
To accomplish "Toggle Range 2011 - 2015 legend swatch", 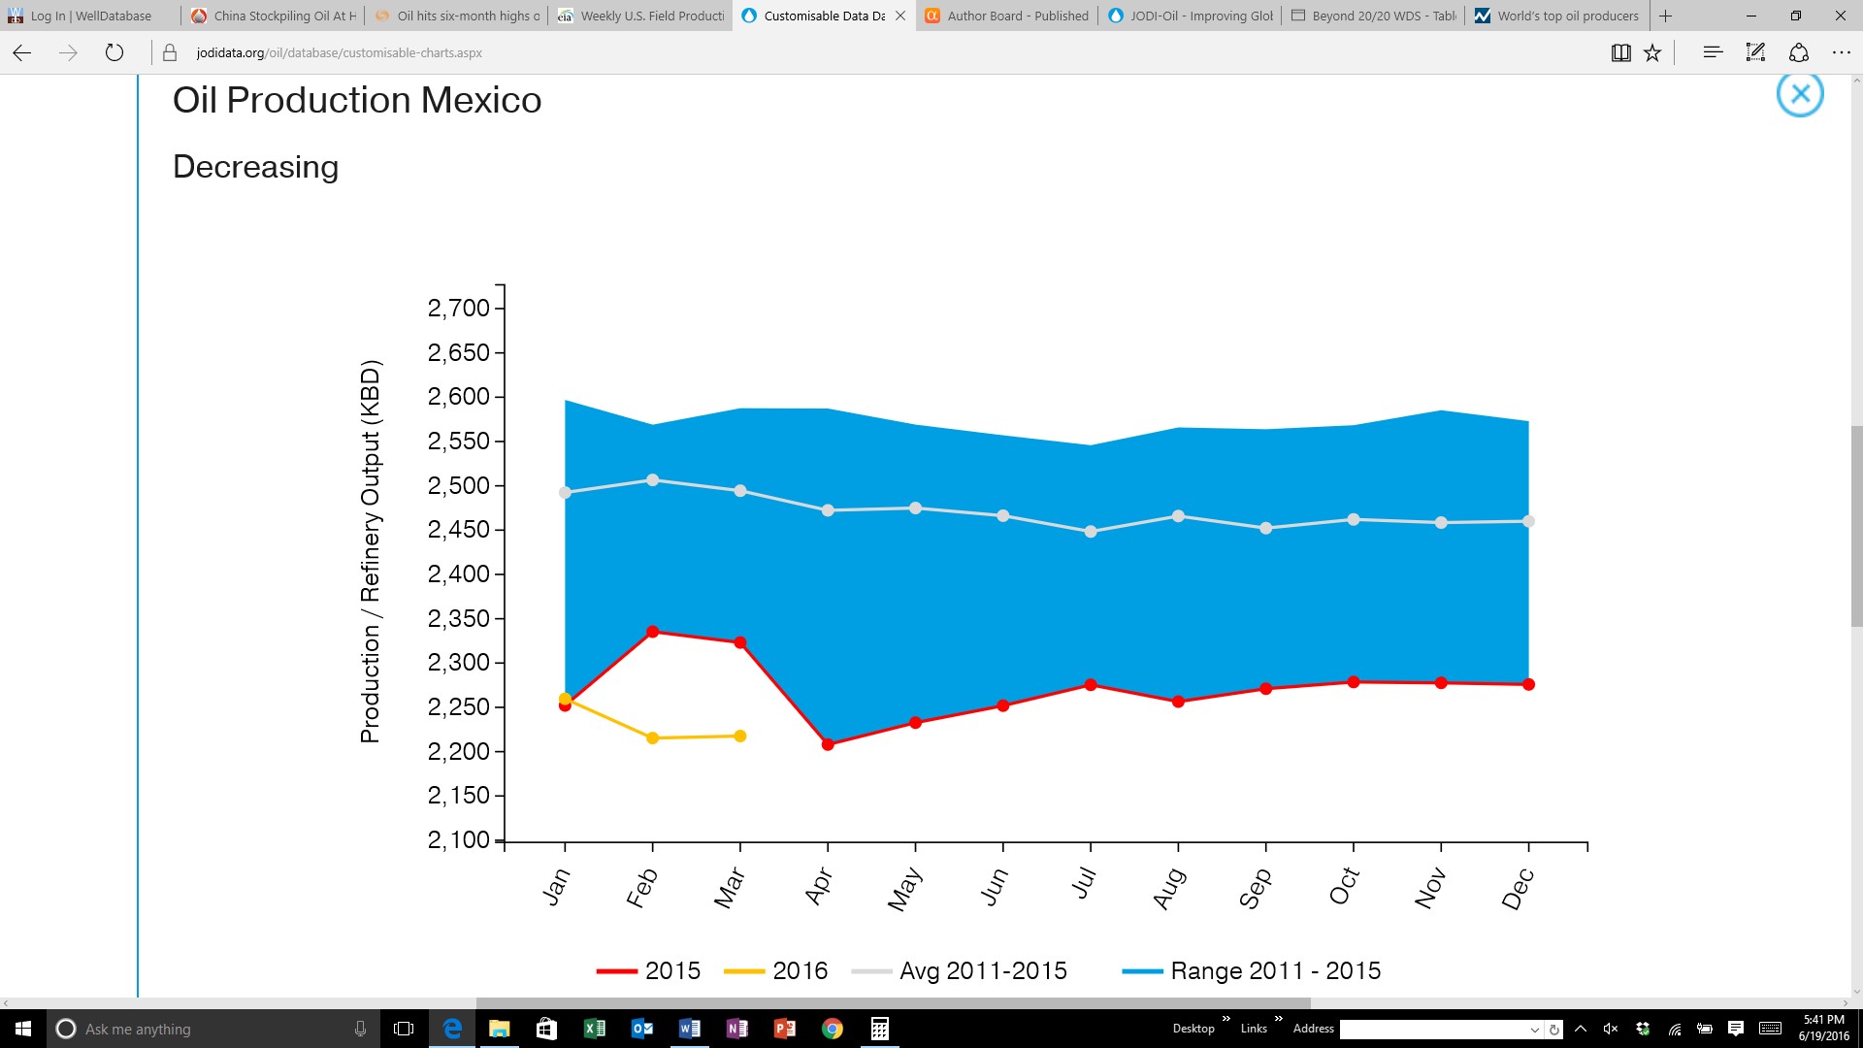I will [1142, 970].
